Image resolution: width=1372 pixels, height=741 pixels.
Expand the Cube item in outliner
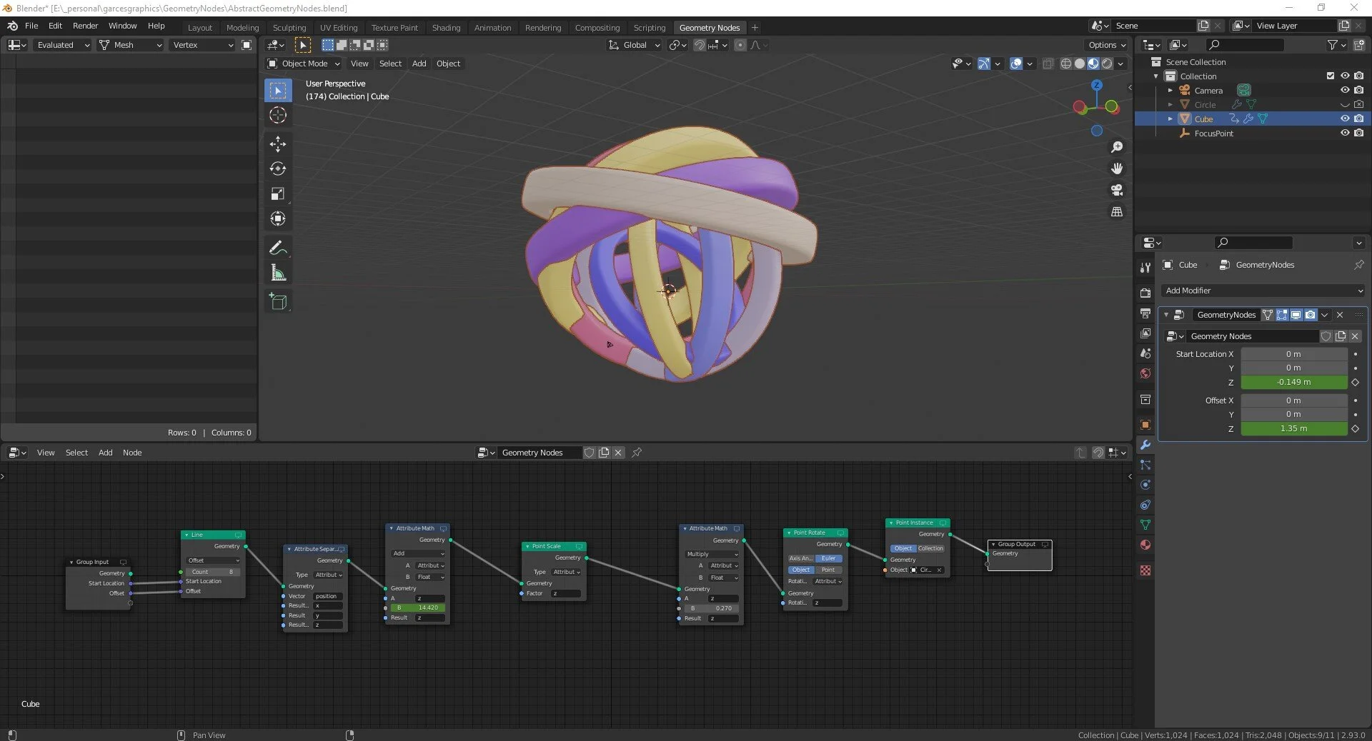point(1170,119)
